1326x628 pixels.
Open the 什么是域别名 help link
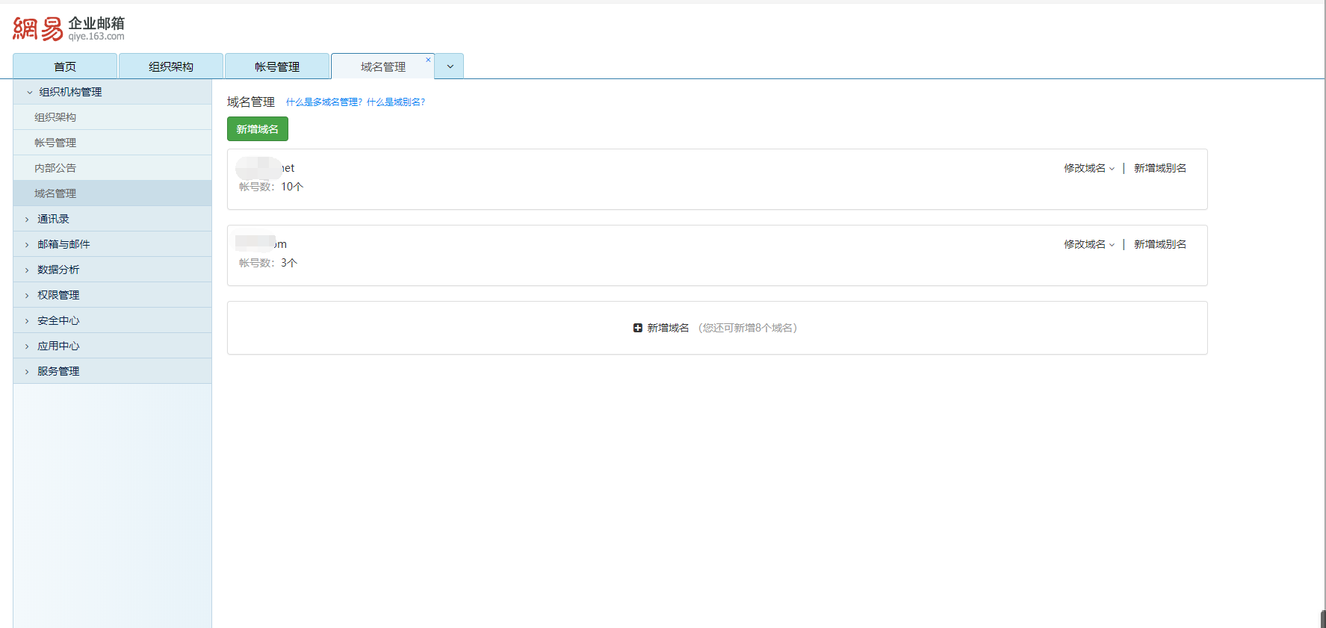coord(395,102)
